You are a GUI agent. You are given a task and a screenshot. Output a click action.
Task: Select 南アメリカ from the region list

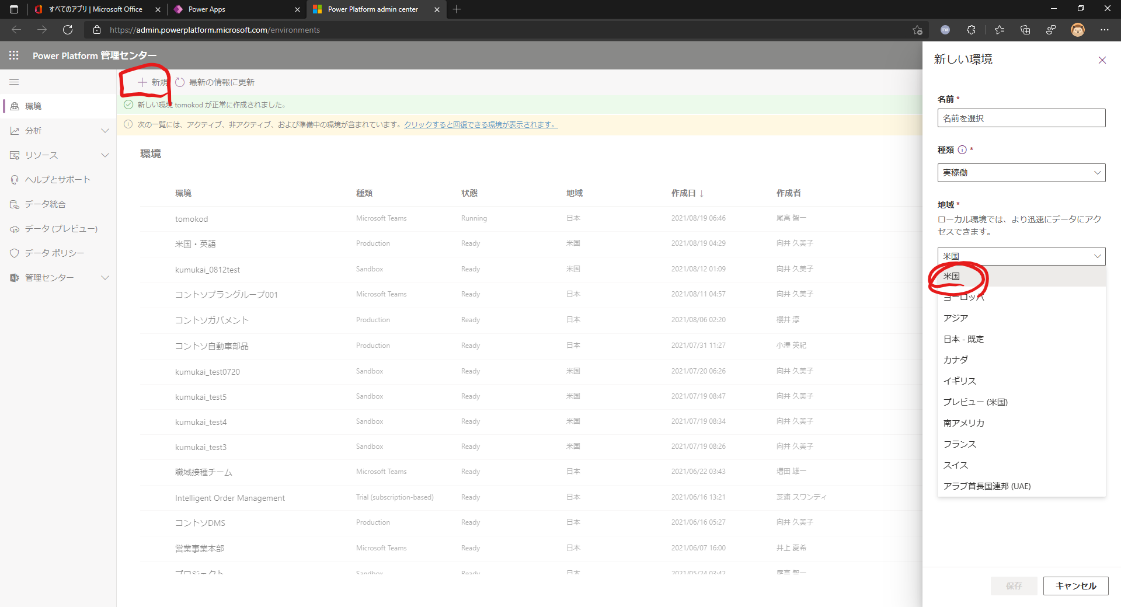click(x=1021, y=423)
